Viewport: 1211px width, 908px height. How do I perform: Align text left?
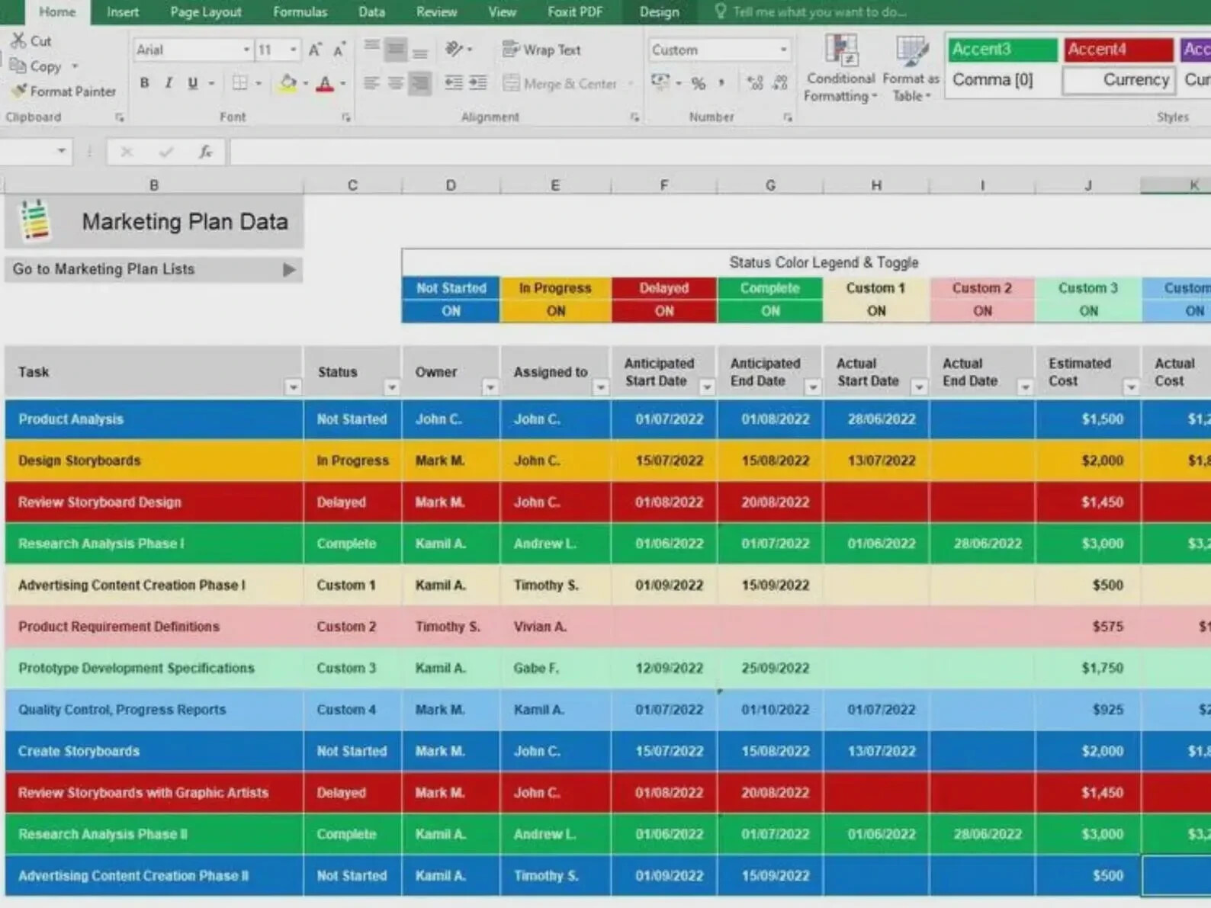(x=371, y=82)
